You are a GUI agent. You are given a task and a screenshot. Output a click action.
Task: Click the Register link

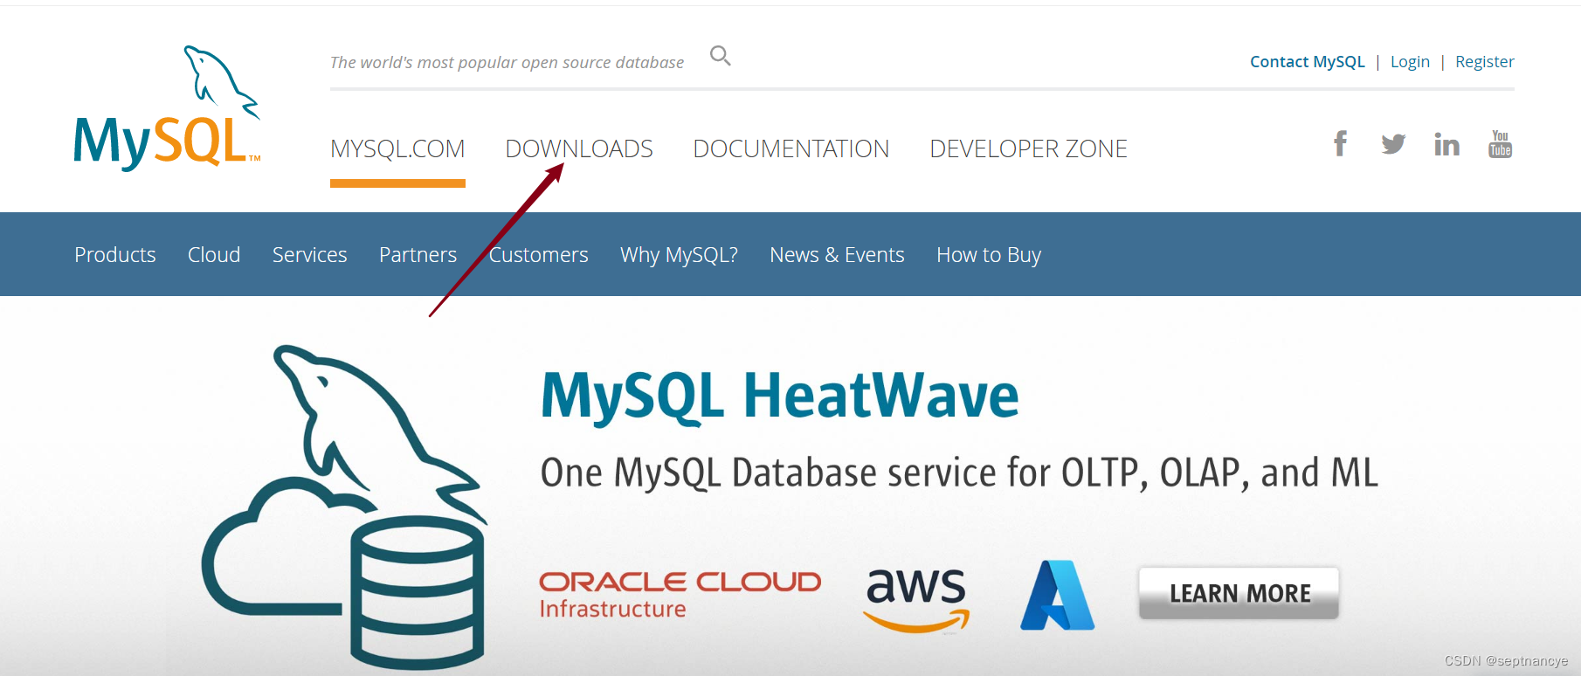[1484, 62]
